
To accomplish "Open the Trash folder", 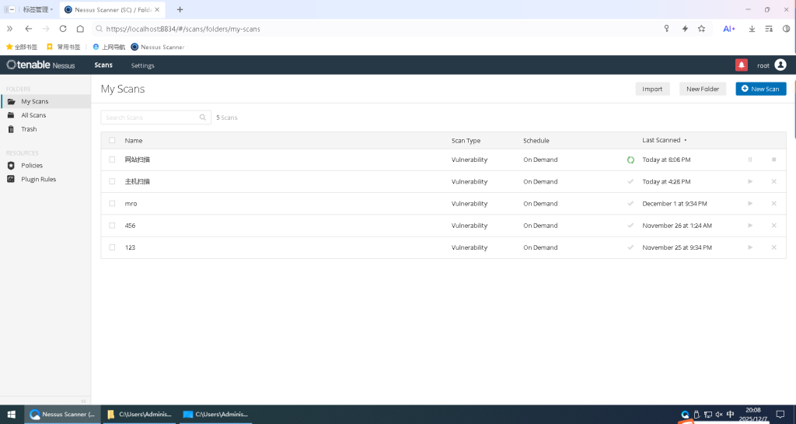I will coord(29,129).
